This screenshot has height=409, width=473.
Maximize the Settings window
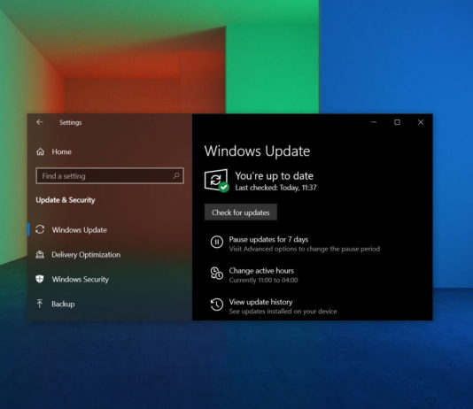tap(398, 122)
